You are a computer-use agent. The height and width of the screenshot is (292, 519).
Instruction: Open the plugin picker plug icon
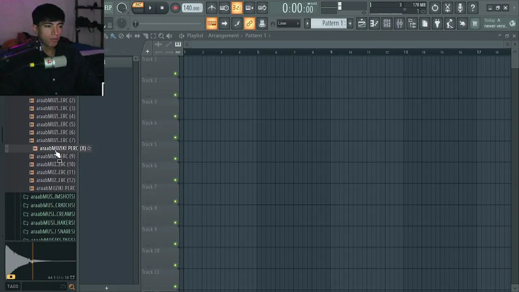click(437, 24)
